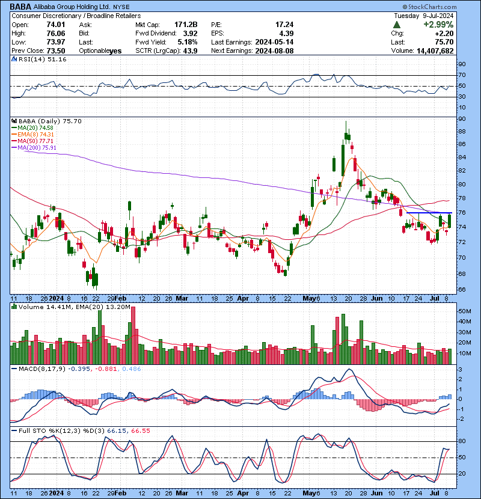Click the Chg value +2.20
481x499 pixels.
pos(444,34)
